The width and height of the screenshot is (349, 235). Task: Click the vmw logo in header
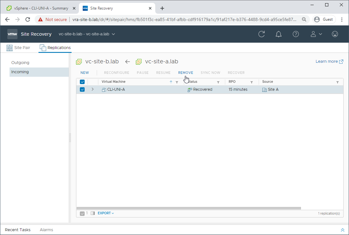pyautogui.click(x=12, y=34)
